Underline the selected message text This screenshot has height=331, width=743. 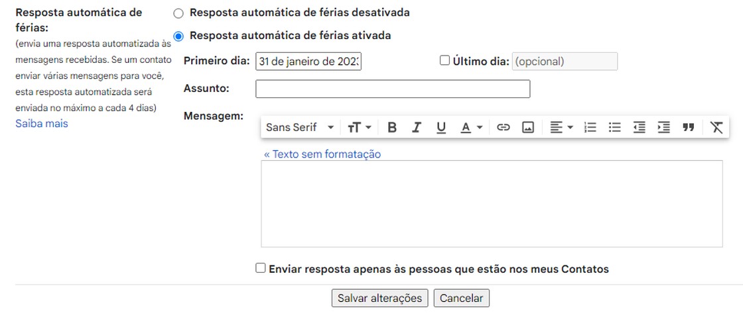(441, 127)
